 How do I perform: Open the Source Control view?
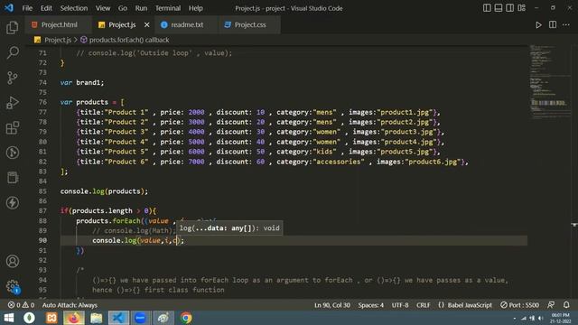12,78
